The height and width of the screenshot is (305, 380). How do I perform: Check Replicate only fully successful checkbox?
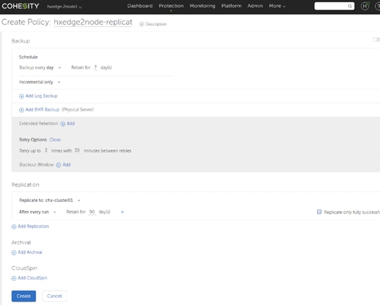tap(319, 212)
